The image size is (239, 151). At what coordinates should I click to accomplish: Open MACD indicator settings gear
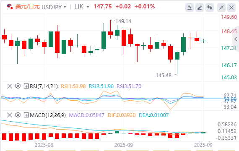[18, 115]
